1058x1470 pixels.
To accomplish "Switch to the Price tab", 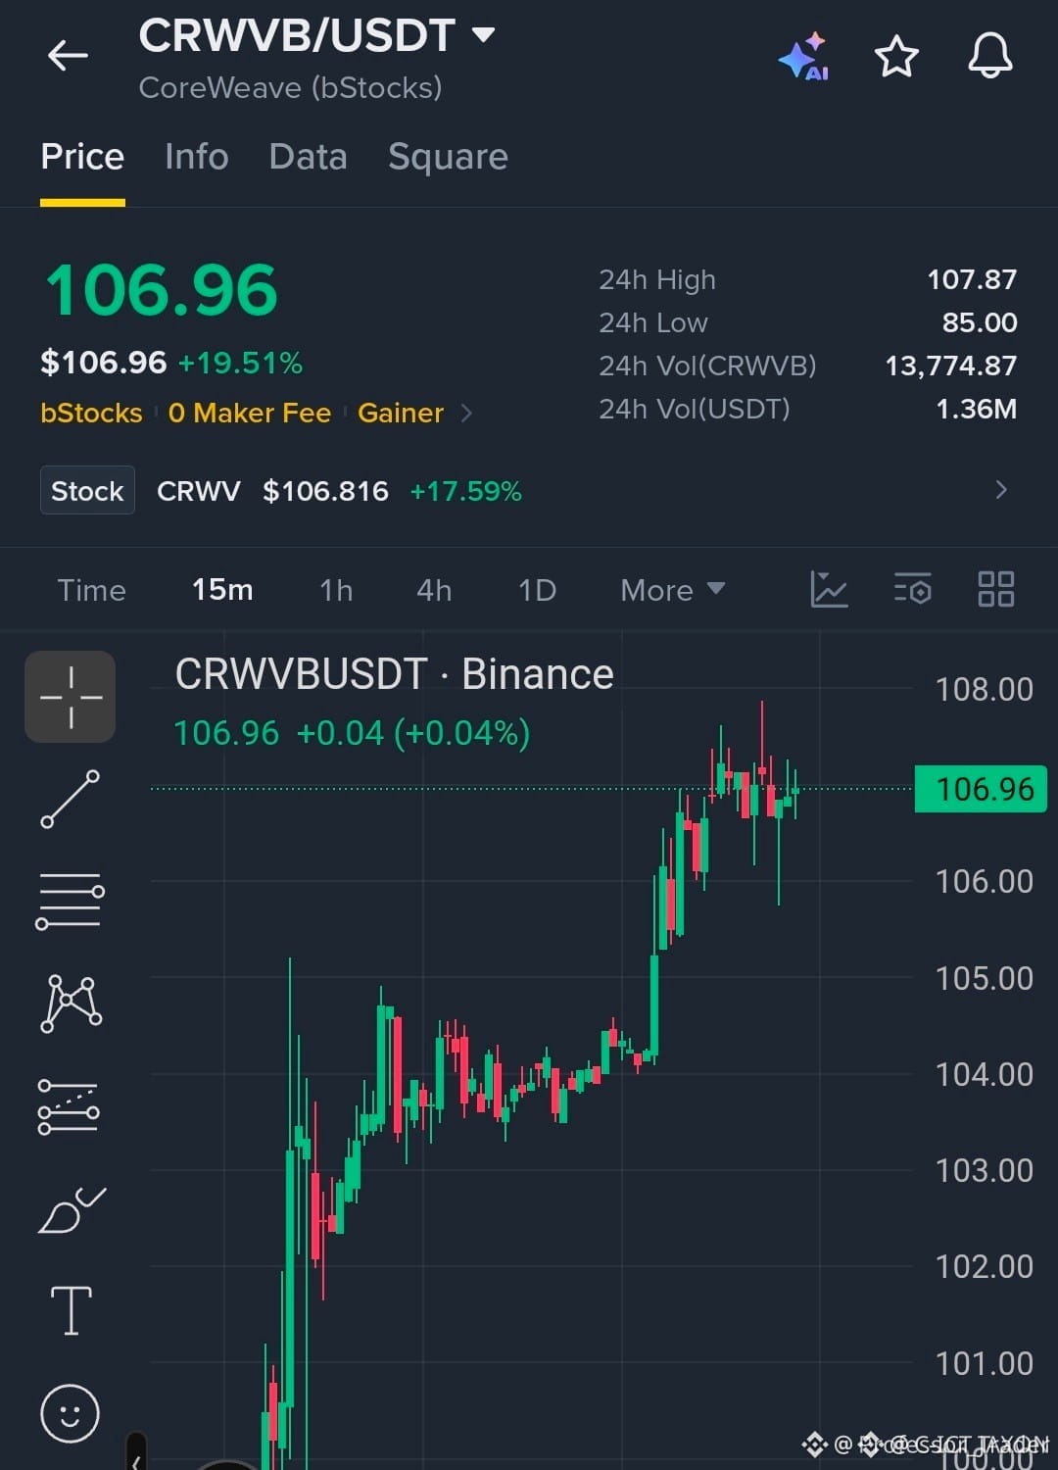I will [x=82, y=157].
